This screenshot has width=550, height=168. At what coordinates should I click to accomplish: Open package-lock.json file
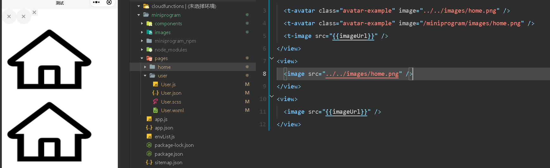[174, 145]
